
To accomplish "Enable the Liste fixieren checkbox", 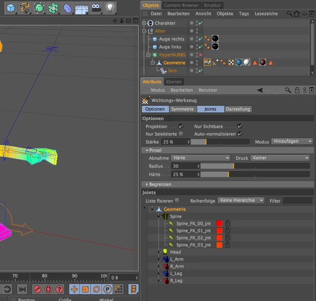I will click(x=177, y=200).
